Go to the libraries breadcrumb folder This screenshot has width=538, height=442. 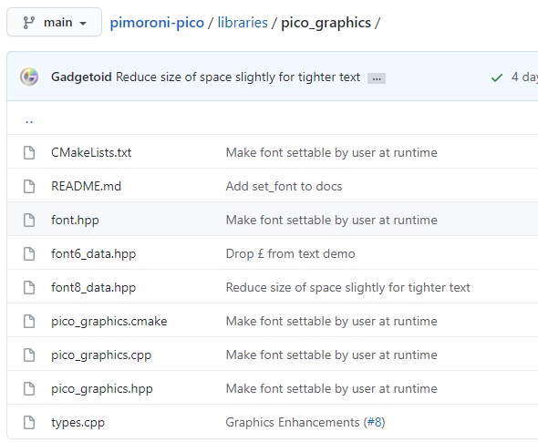[x=243, y=23]
